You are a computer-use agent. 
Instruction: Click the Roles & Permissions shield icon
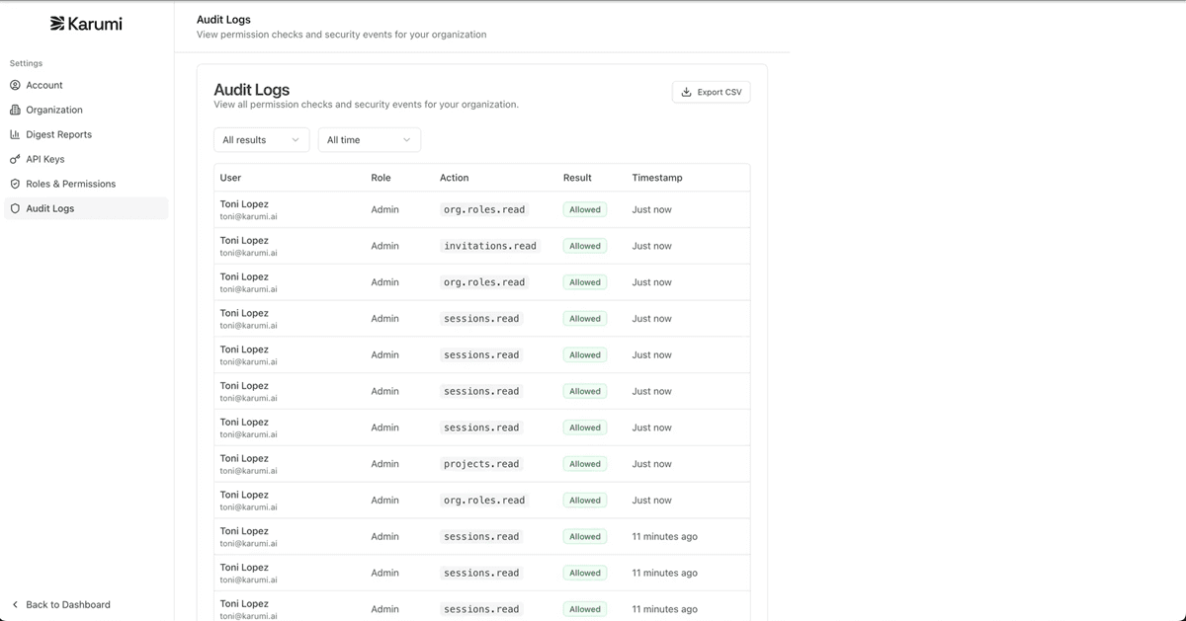[15, 184]
